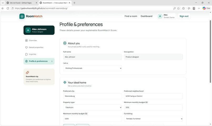This screenshot has width=212, height=126.
Task: Click the browser extensions icon
Action: (x=183, y=8)
